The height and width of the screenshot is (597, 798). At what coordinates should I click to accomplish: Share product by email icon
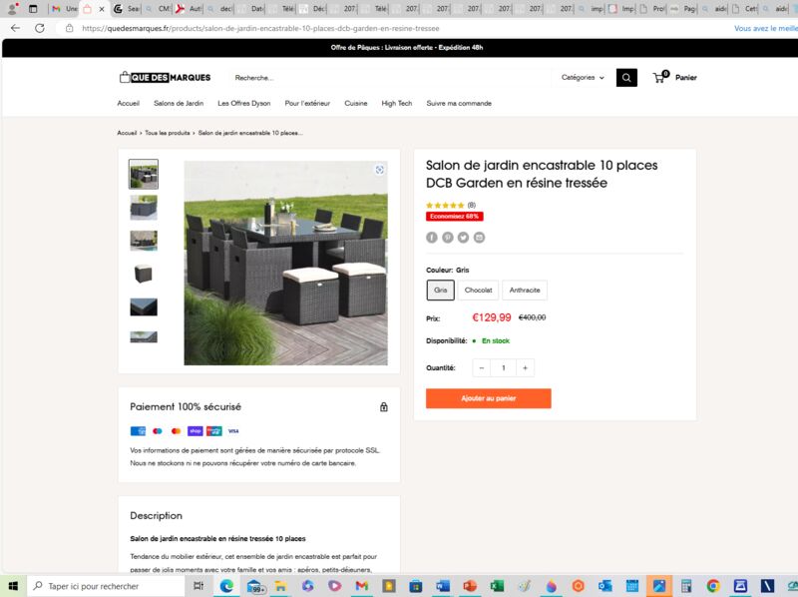coord(480,238)
